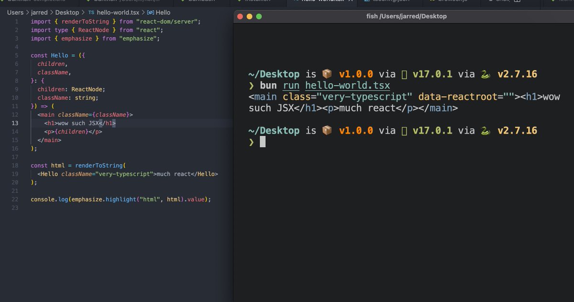The width and height of the screenshot is (574, 302).
Task: Click the terminal title 'fish /Users/jarred/Desktop'
Action: click(x=406, y=16)
